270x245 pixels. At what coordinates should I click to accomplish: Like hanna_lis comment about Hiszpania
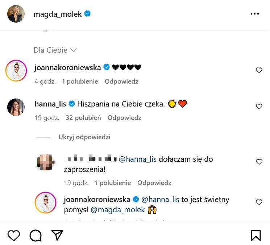[259, 107]
